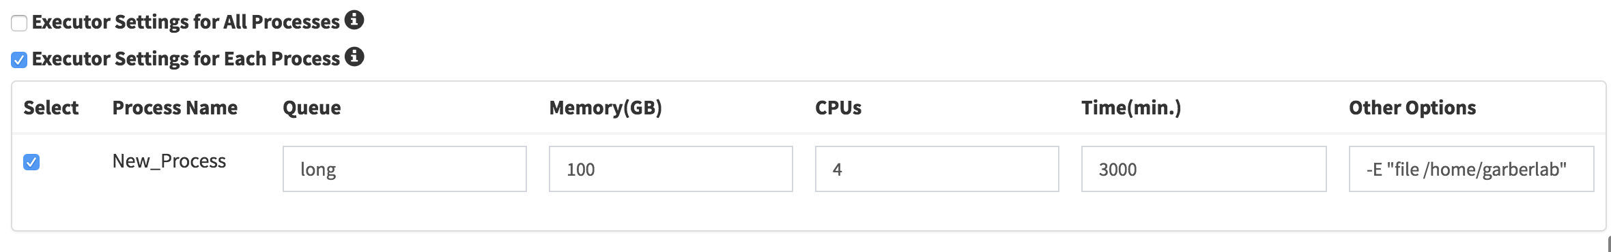
Task: Focus the Other Options field with -E text
Action: [1472, 169]
